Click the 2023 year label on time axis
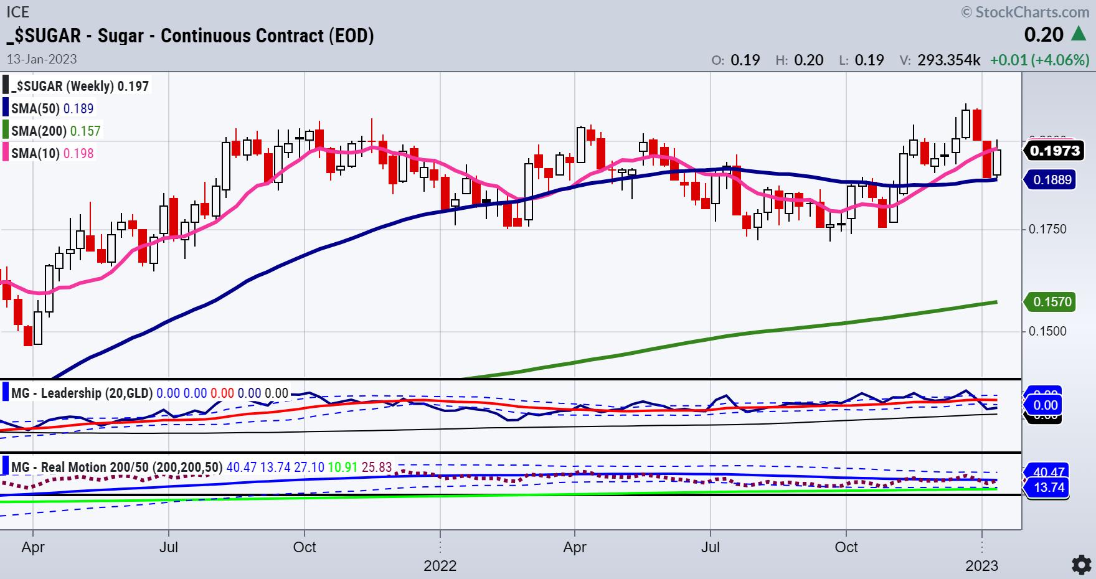The image size is (1096, 579). point(981,566)
